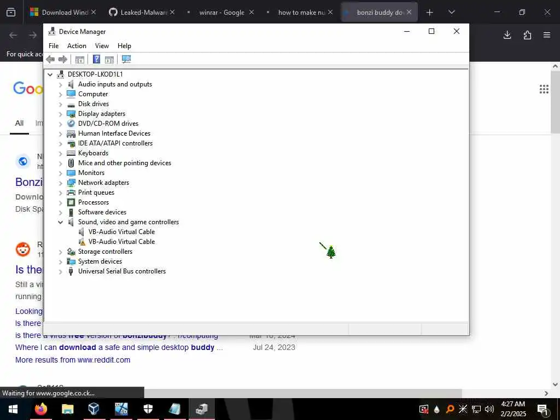
Task: Select the warning-marked VB-Audio Virtual Cable icon
Action: click(82, 242)
